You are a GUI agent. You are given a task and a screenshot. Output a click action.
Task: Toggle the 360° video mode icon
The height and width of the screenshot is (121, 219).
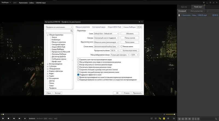(151, 119)
